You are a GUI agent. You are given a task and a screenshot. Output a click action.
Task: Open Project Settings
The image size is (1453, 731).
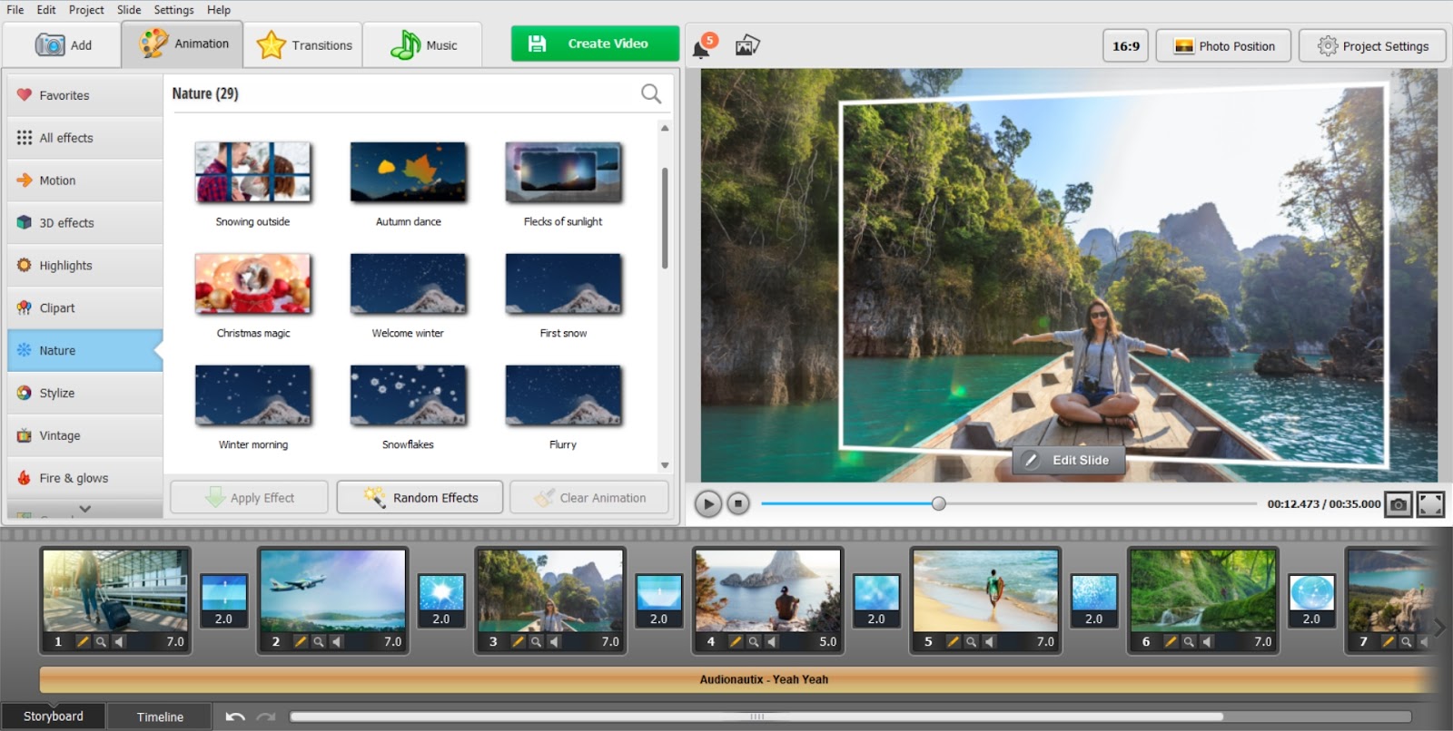(1372, 45)
